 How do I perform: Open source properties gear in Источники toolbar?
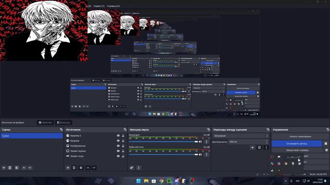pyautogui.click(x=81, y=168)
